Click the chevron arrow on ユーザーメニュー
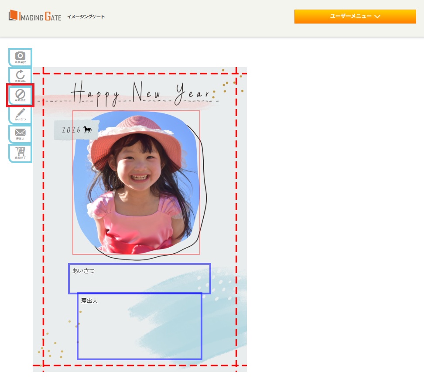Screen dimensions: 424x389 (377, 17)
